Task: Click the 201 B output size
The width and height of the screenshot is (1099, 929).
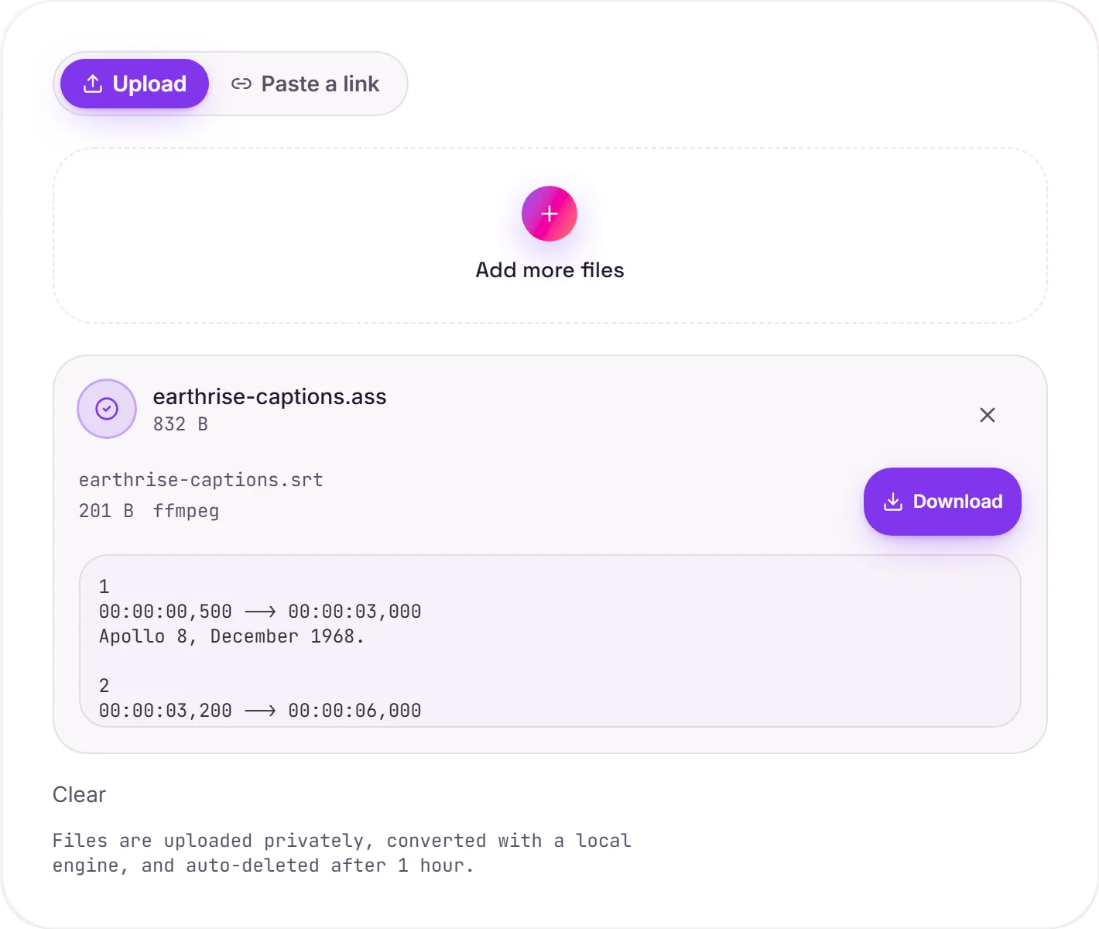Action: [106, 511]
